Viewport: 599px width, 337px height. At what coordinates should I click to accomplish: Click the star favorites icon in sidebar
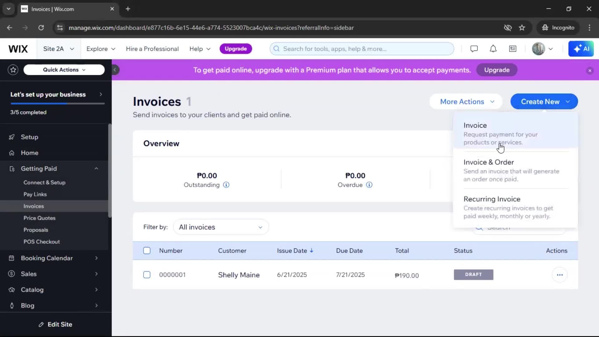tap(13, 70)
